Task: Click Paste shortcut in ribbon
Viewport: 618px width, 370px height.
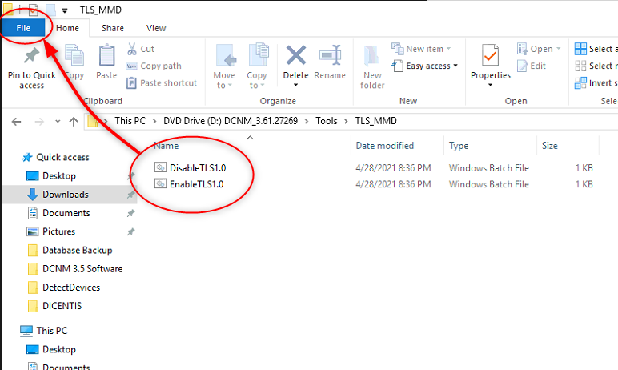Action: pos(161,82)
